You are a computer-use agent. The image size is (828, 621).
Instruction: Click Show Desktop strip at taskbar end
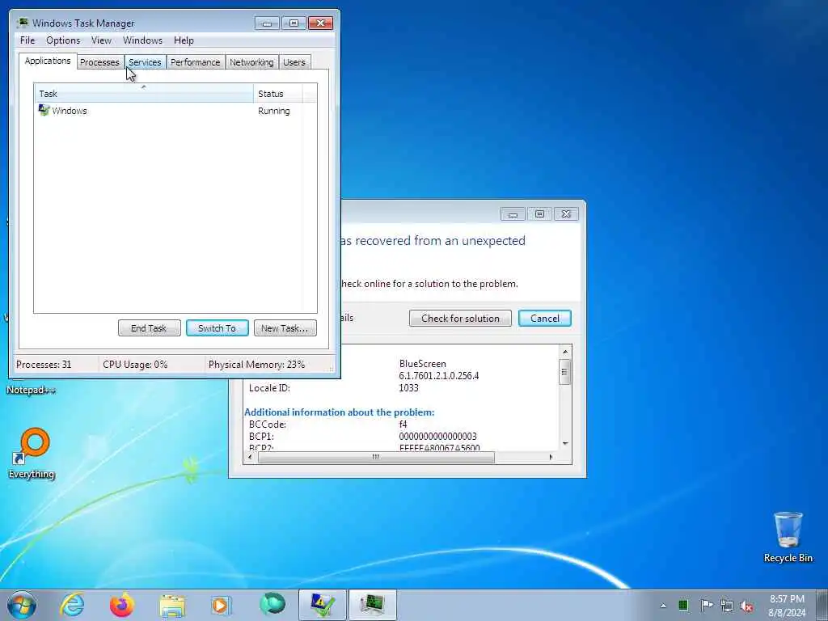coord(822,605)
